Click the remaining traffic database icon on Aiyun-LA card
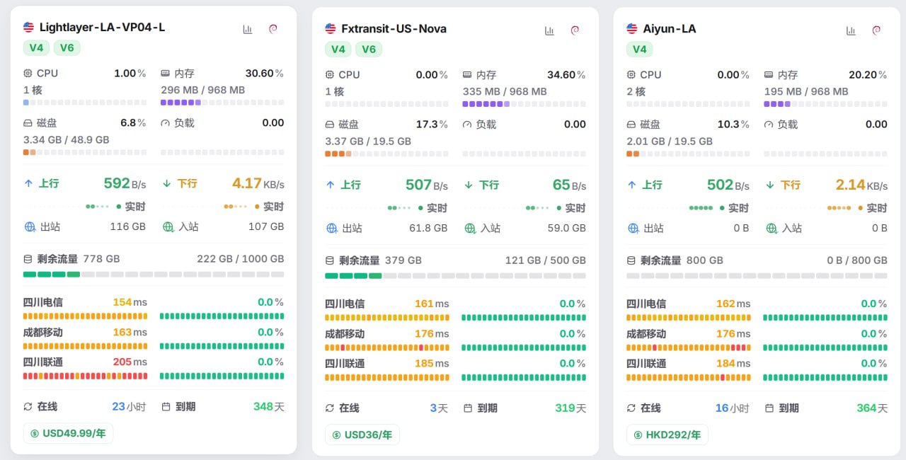This screenshot has height=460, width=906. click(x=631, y=260)
